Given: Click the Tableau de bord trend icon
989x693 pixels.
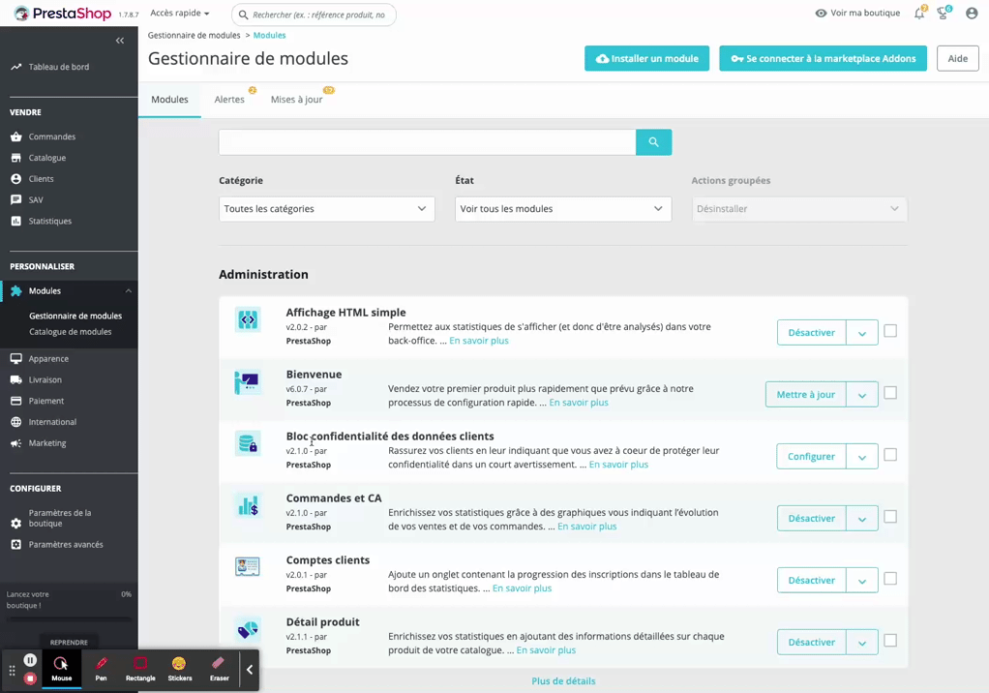Looking at the screenshot, I should pyautogui.click(x=15, y=67).
